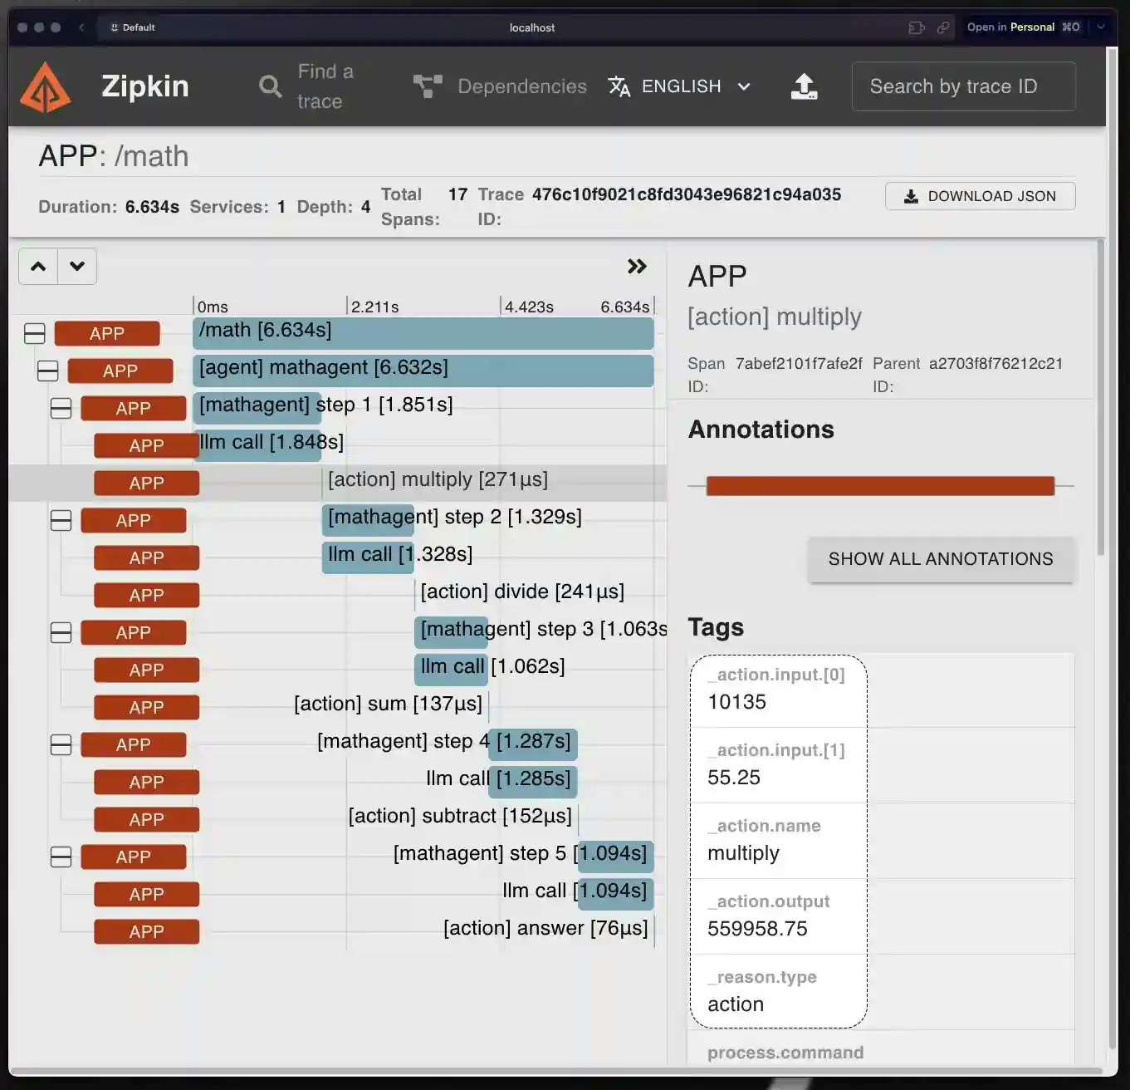
Task: Click the trace ID 476c10f9021c8fd3043e96821c94a035
Action: click(687, 194)
